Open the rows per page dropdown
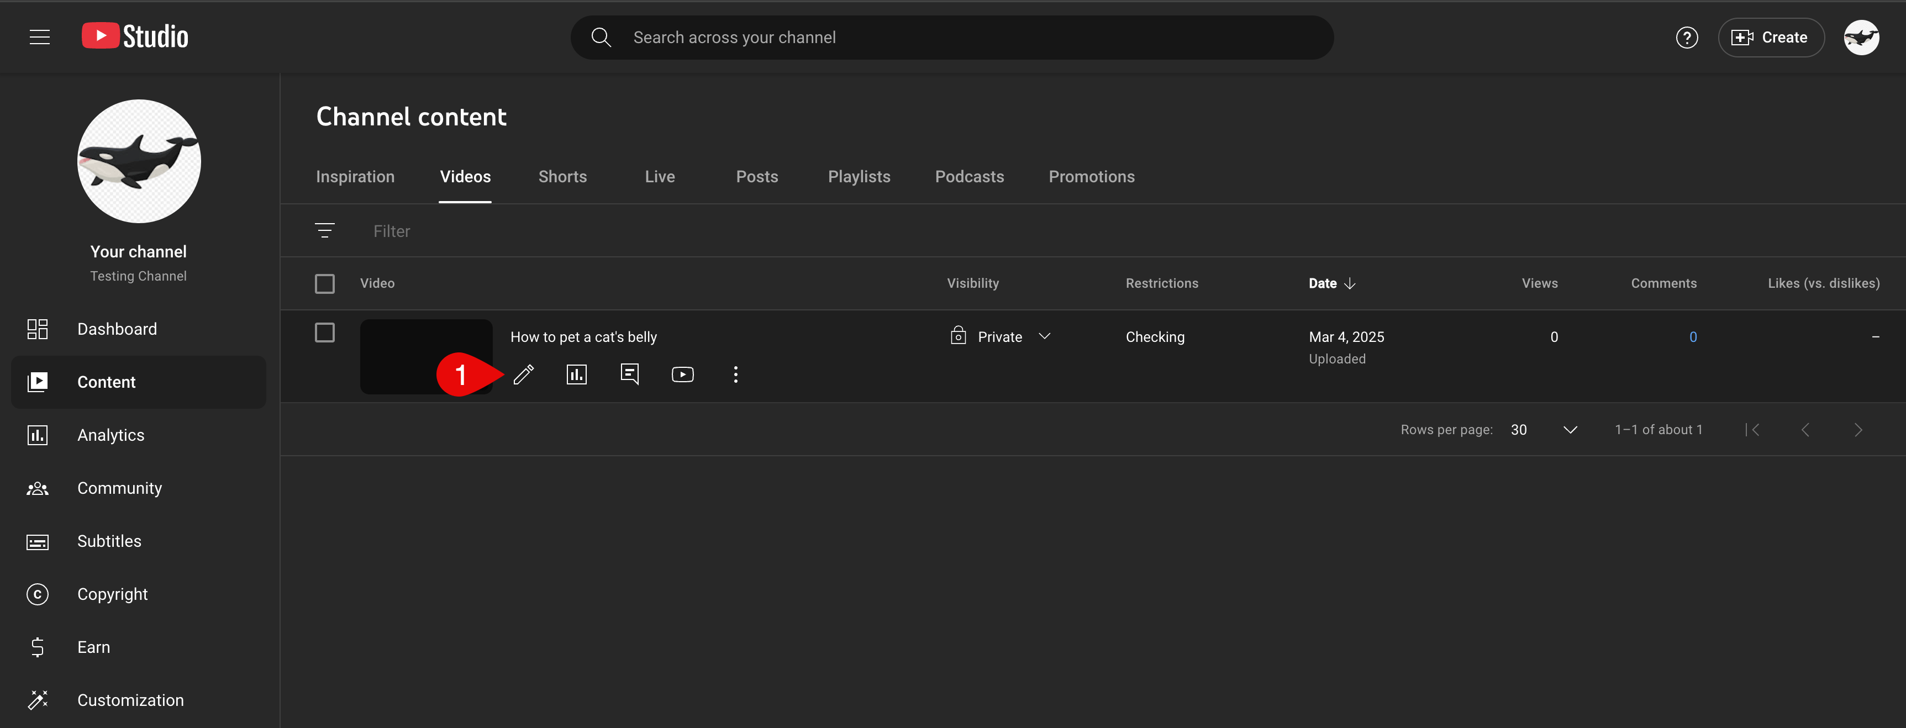Screen dimensions: 1906x728 [1544, 430]
